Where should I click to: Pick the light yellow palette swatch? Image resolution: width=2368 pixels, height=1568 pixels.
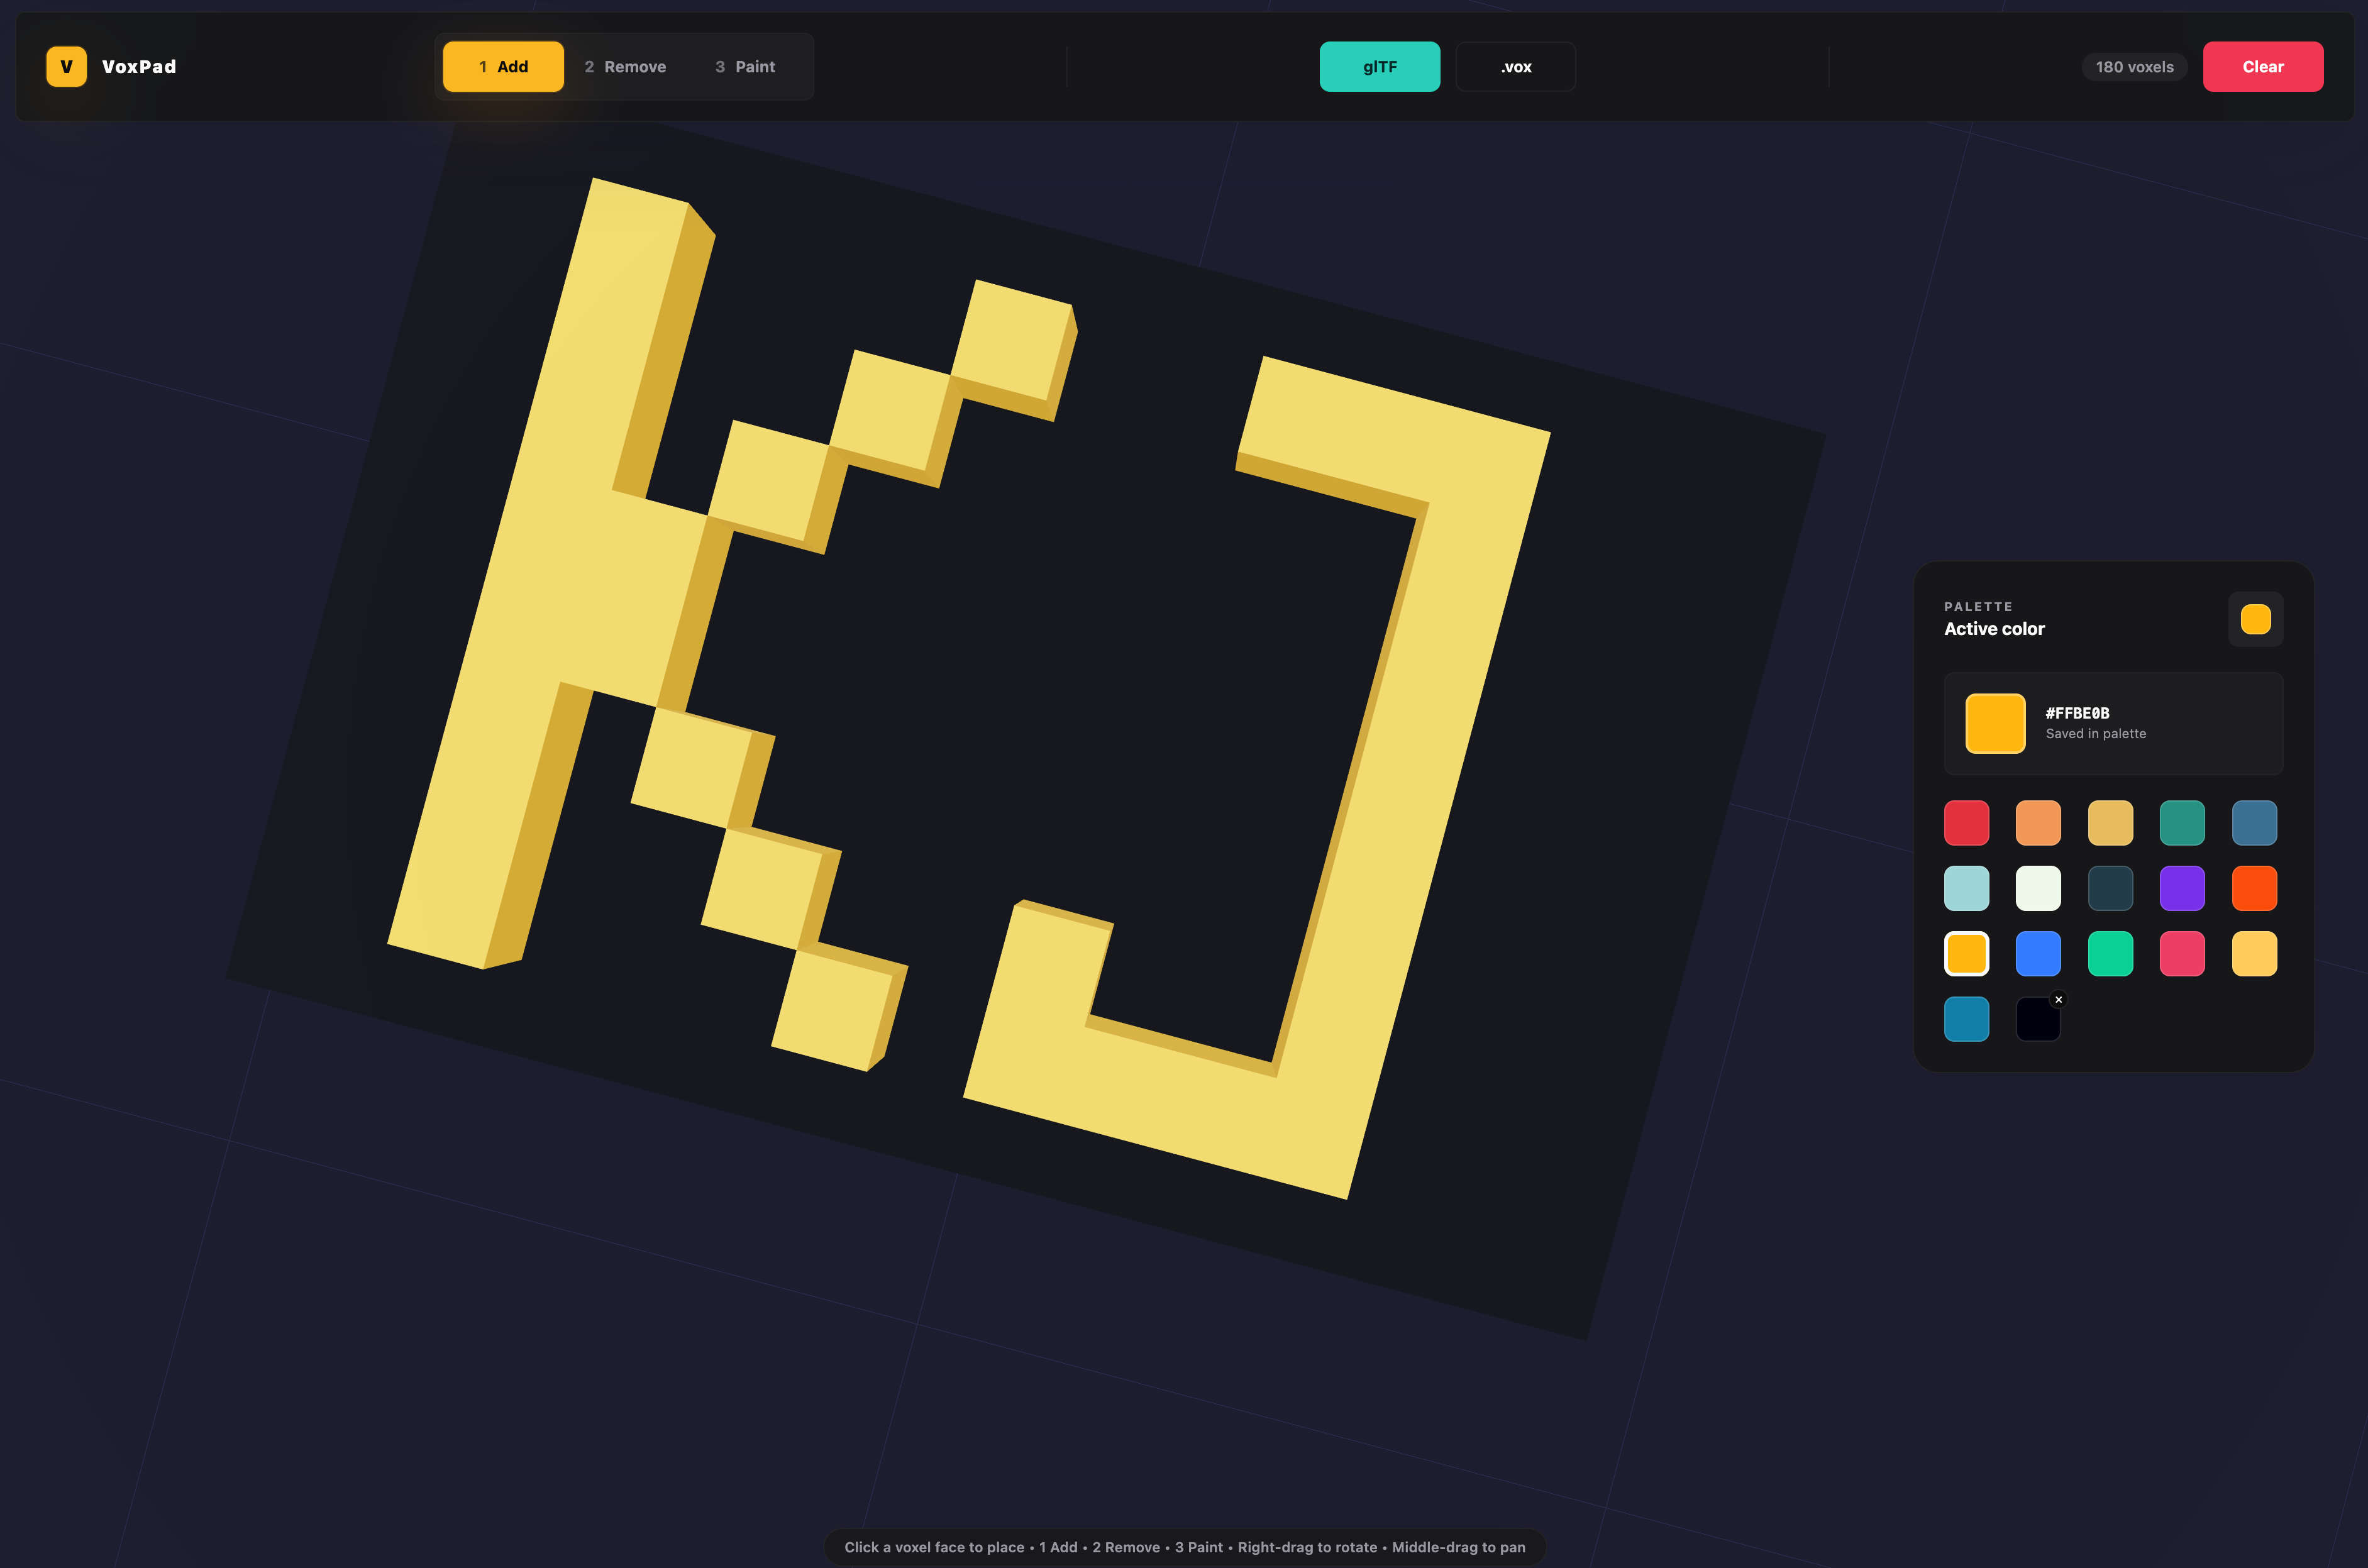point(2254,953)
